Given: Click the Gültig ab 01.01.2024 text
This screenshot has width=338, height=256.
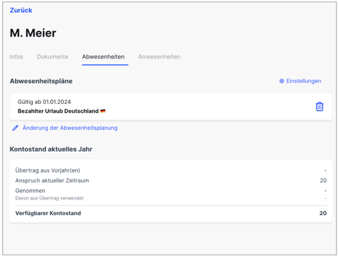Looking at the screenshot, I should coord(44,102).
